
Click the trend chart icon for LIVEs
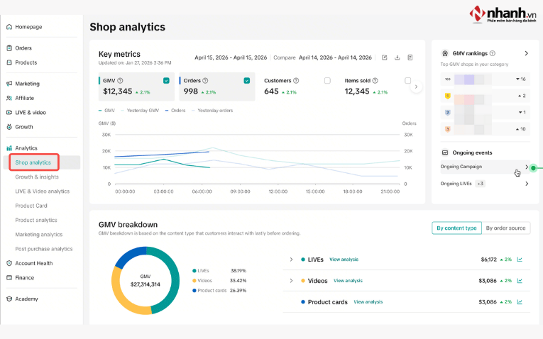tap(520, 260)
